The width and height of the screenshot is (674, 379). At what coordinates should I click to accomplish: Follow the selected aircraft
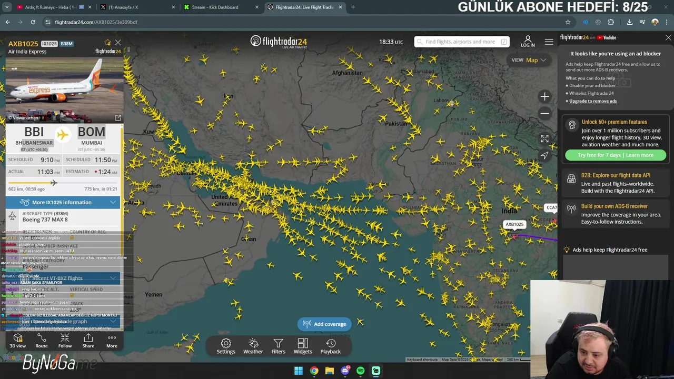tap(65, 341)
